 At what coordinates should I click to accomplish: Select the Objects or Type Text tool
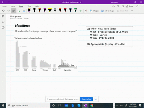[13, 11]
